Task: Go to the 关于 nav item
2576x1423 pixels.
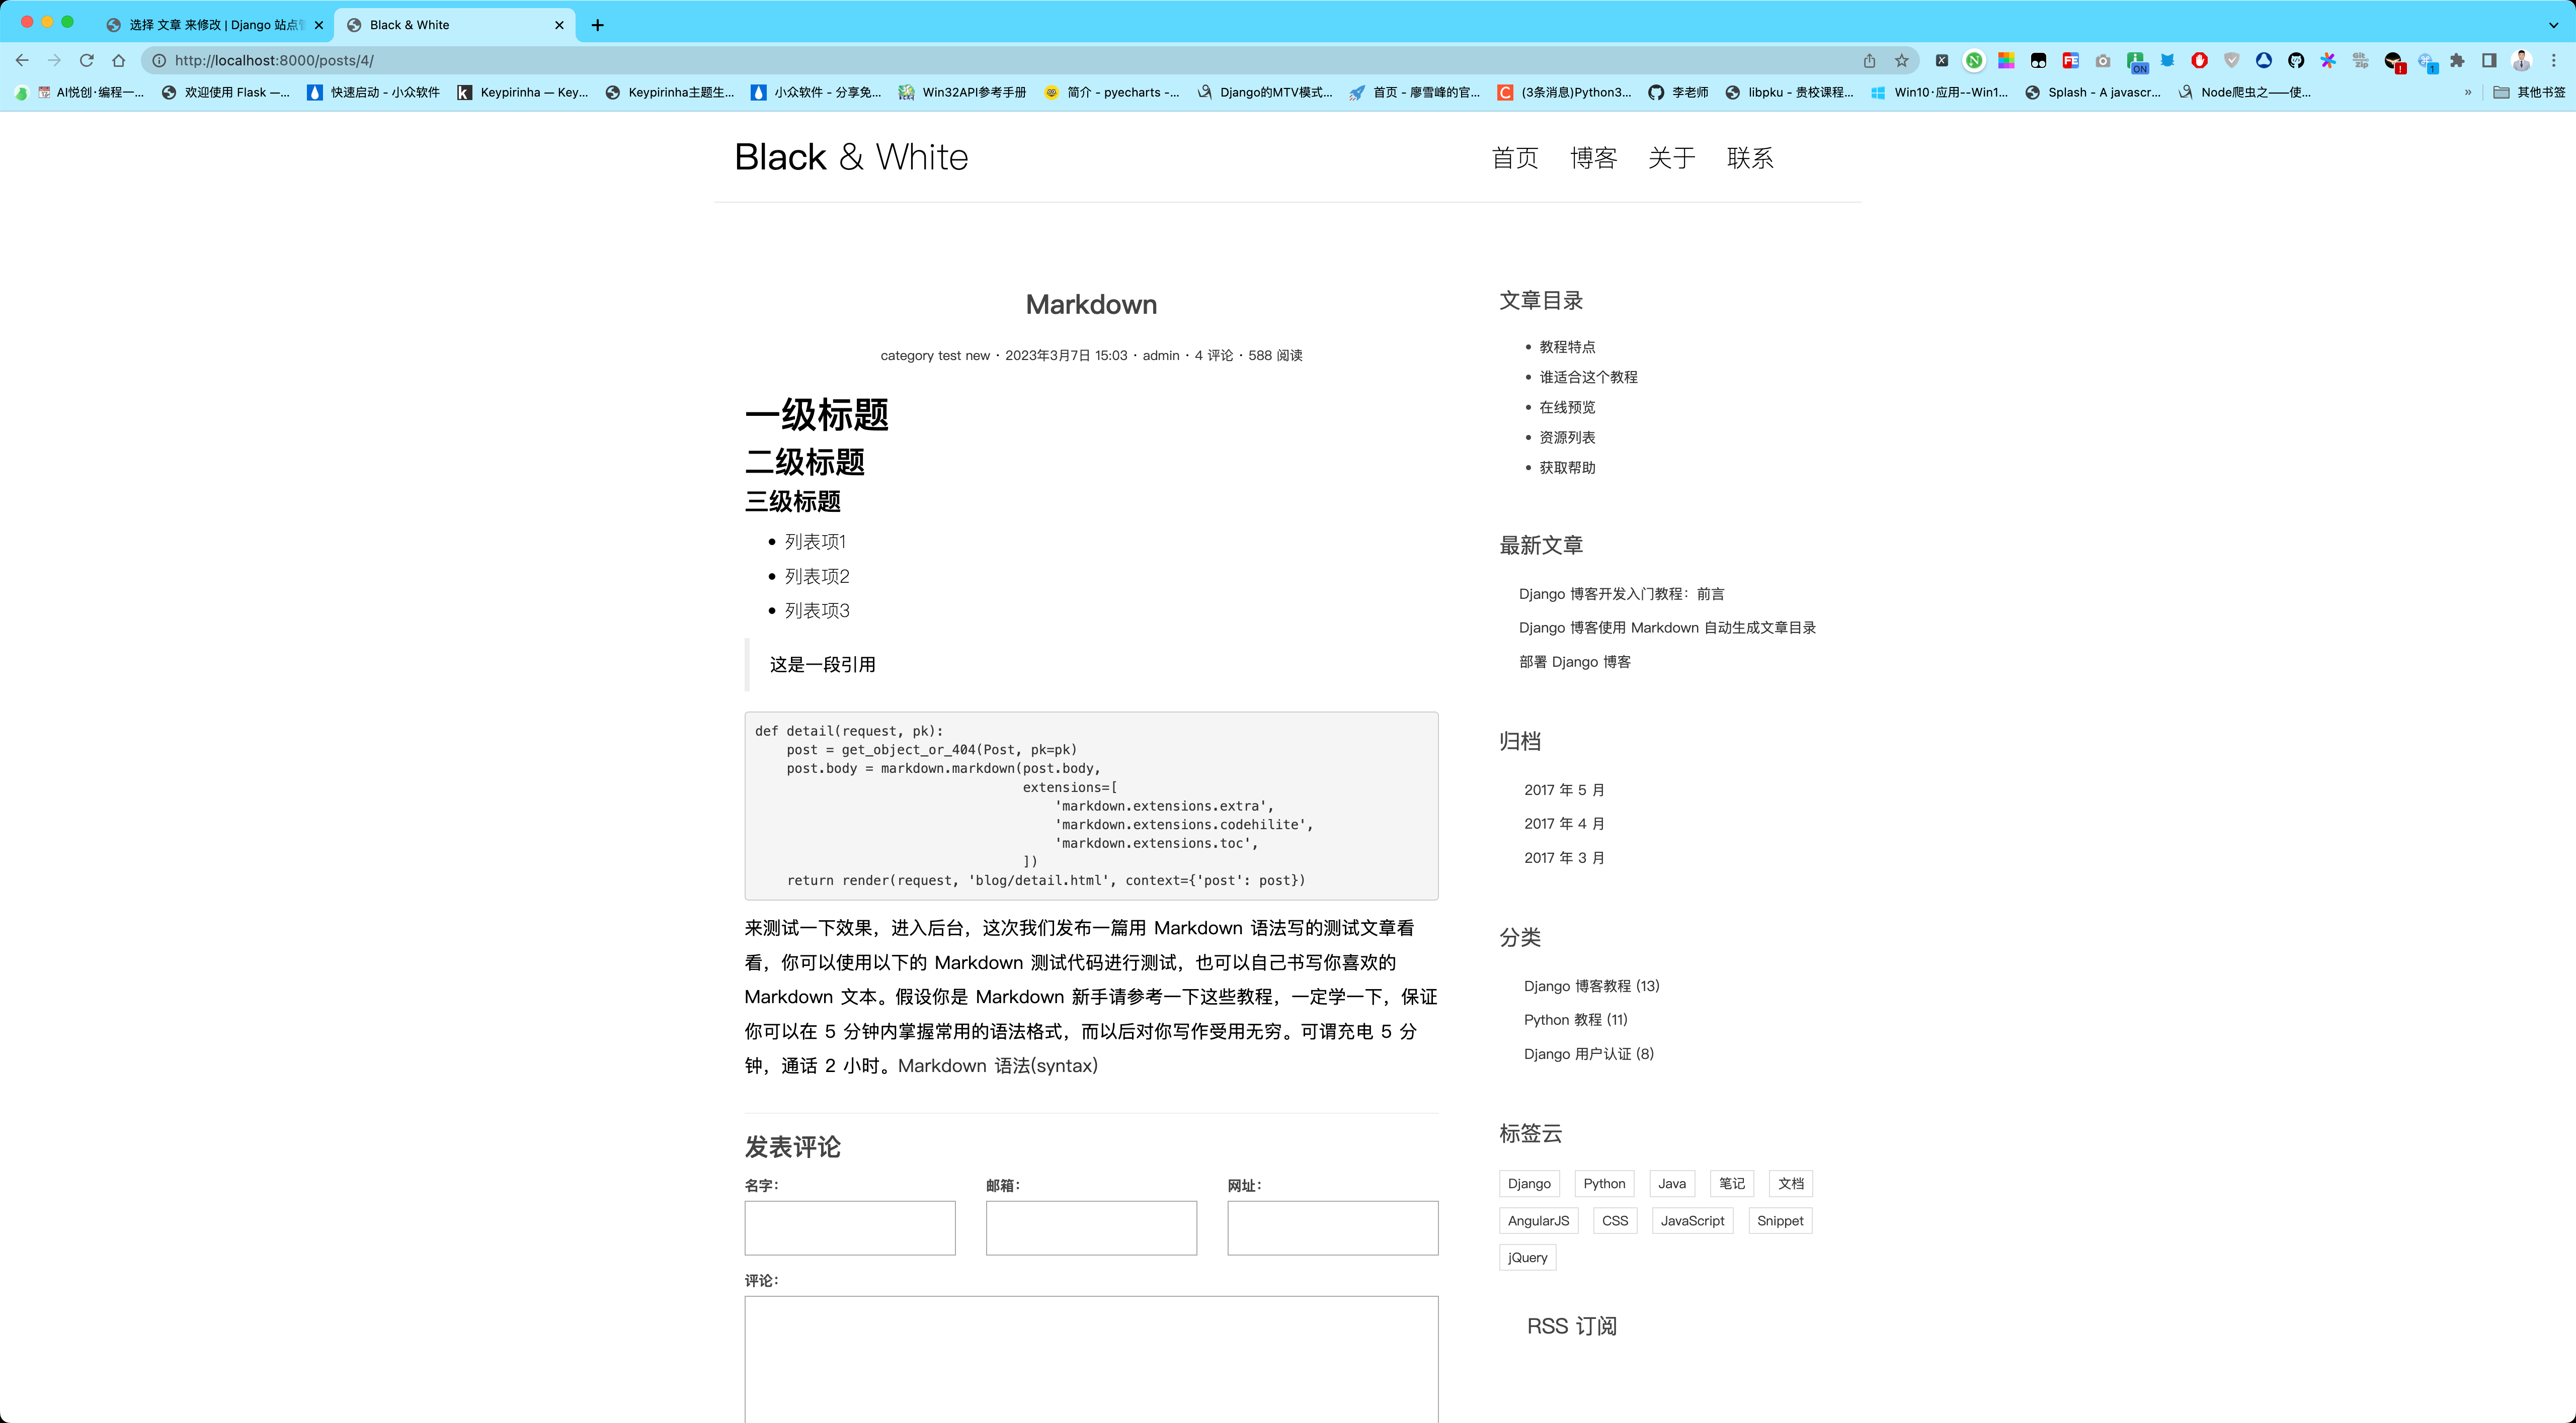Action: pyautogui.click(x=1672, y=158)
